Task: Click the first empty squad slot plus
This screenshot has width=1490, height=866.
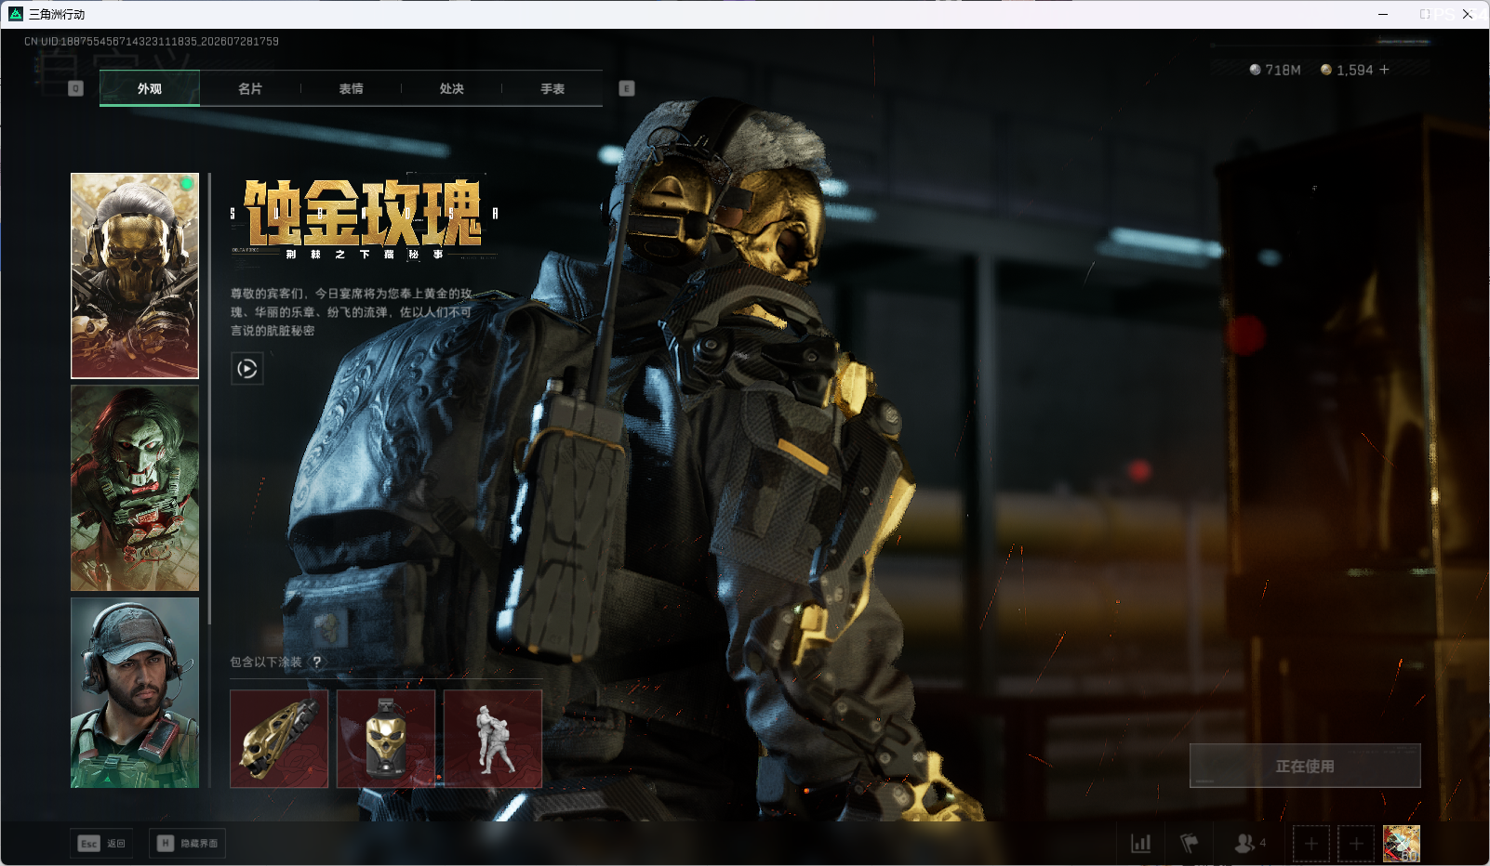Action: pyautogui.click(x=1311, y=844)
